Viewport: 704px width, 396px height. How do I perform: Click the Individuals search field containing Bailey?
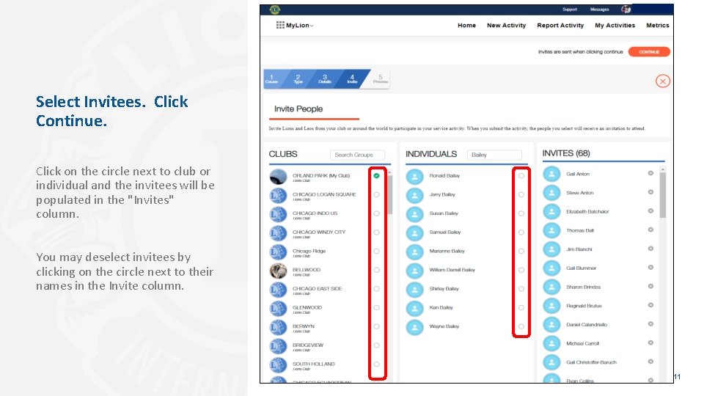tap(494, 155)
